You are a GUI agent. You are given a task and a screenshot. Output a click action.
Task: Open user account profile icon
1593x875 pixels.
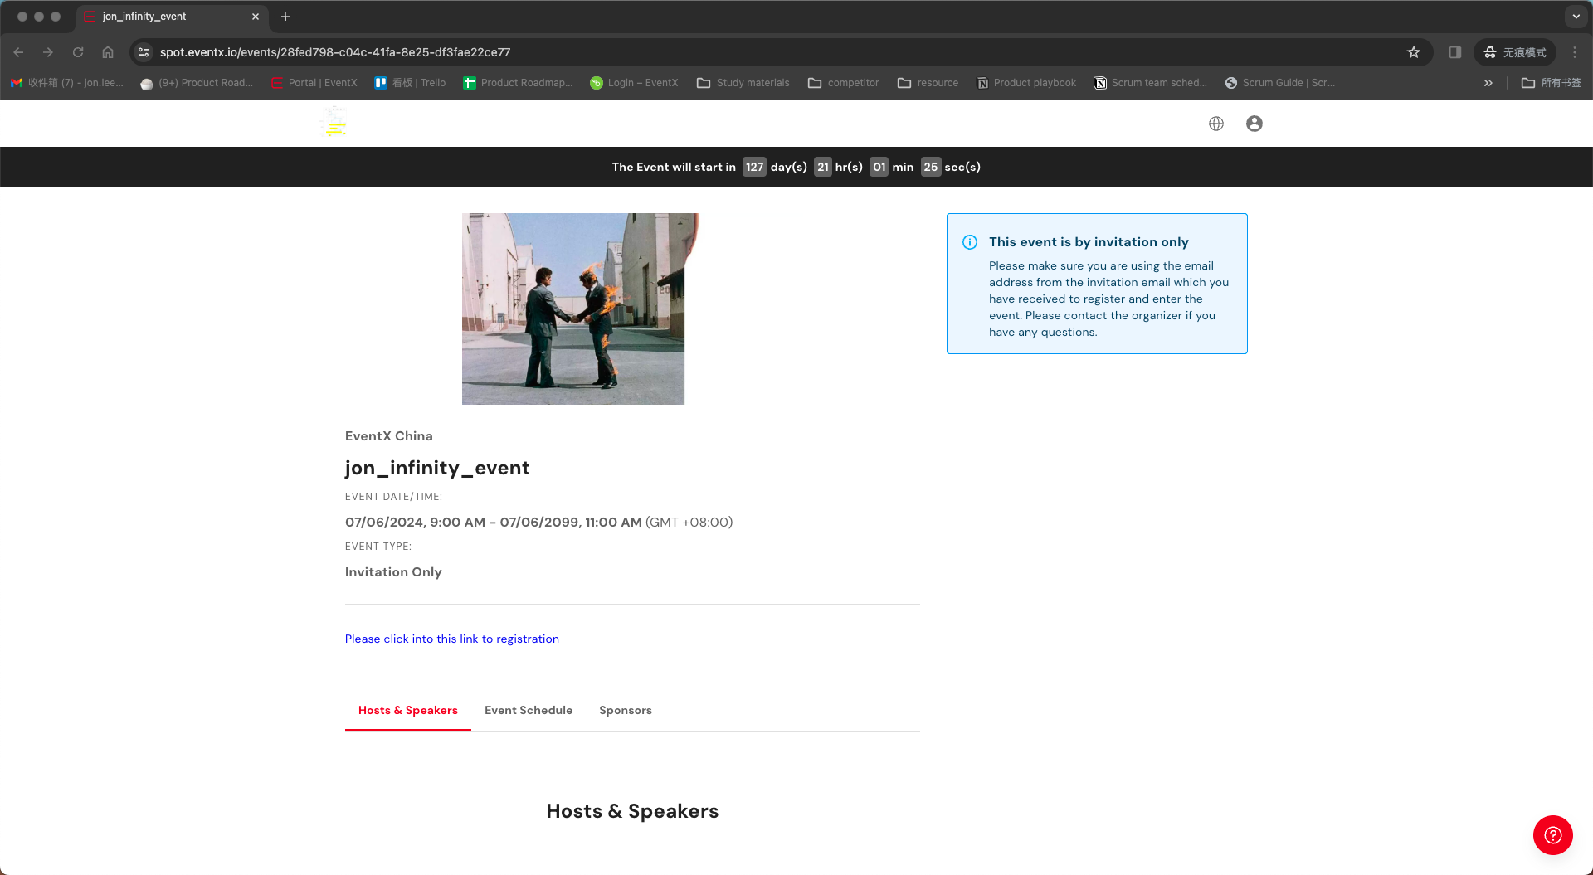pyautogui.click(x=1254, y=124)
